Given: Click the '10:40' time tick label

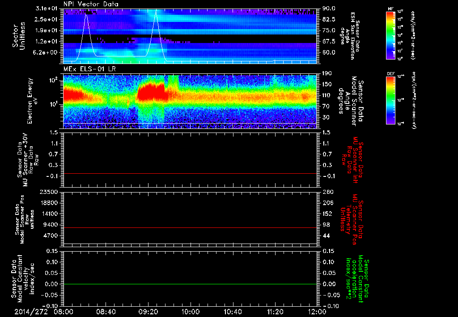Looking at the screenshot, I should pyautogui.click(x=233, y=312).
